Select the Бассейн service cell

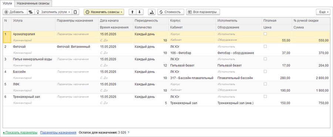(x=33, y=72)
